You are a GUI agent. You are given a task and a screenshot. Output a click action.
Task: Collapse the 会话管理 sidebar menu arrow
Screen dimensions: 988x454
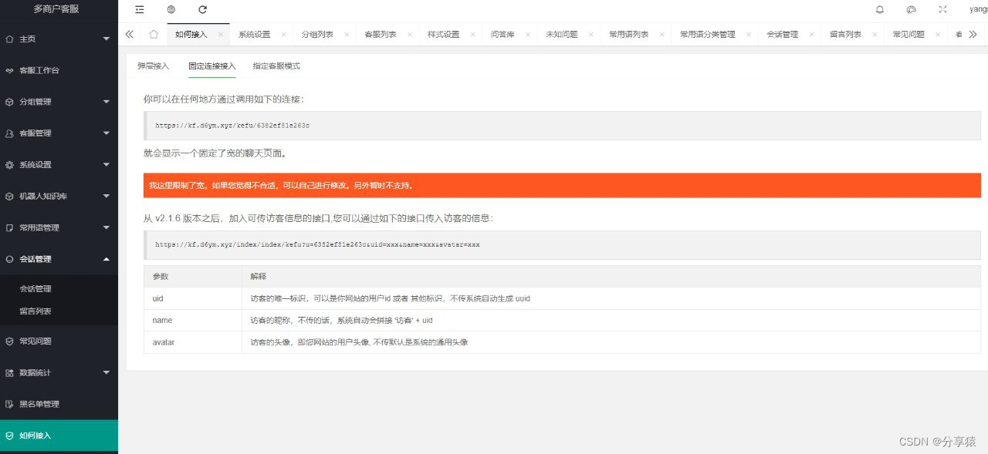click(107, 259)
